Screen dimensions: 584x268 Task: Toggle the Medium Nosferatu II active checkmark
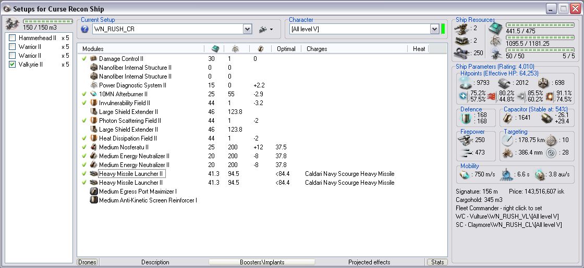pos(84,147)
